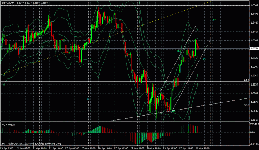Click the 0.00 AO scale value
The width and height of the screenshot is (259, 150).
[x=253, y=132]
